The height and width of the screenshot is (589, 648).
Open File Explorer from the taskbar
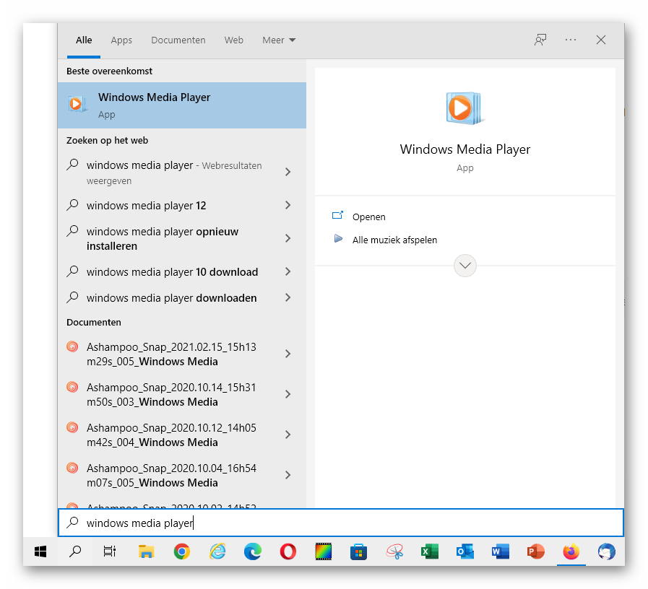pos(147,552)
